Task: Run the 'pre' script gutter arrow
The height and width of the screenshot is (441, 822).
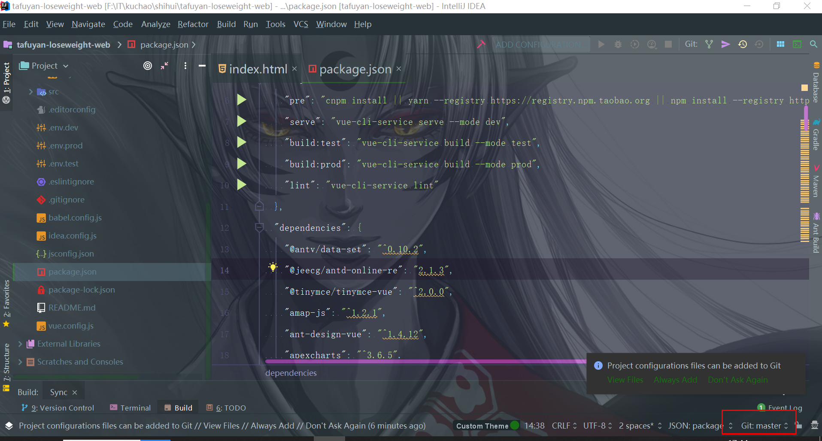Action: (242, 100)
